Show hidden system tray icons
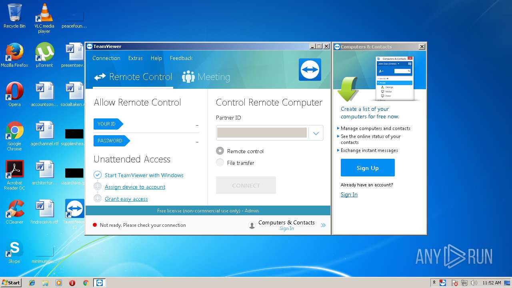The image size is (512, 288). pos(434,283)
